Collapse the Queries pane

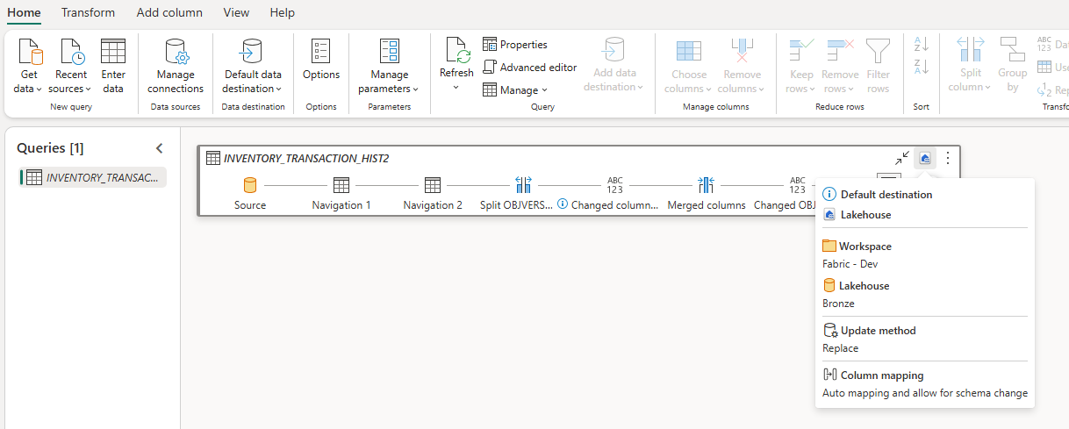click(160, 148)
